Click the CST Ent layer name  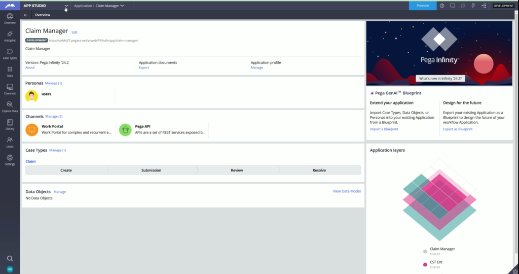pos(436,262)
